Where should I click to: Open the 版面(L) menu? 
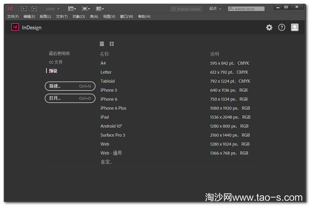(x=45, y=17)
